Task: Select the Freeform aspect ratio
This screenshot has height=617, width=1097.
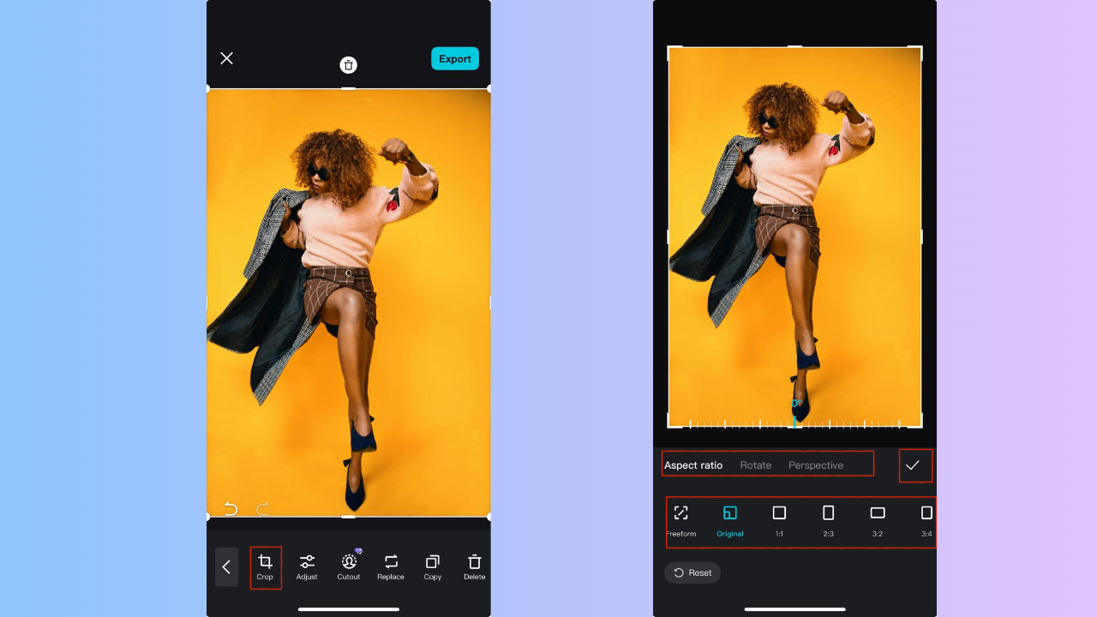Action: coord(681,518)
